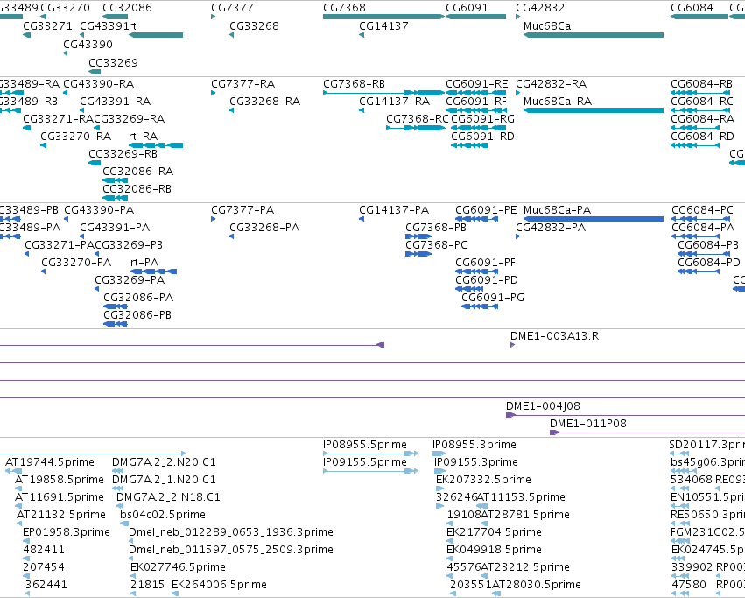Image resolution: width=745 pixels, height=598 pixels.
Task: Select the CG6091-RF transcript label
Action: tap(476, 102)
